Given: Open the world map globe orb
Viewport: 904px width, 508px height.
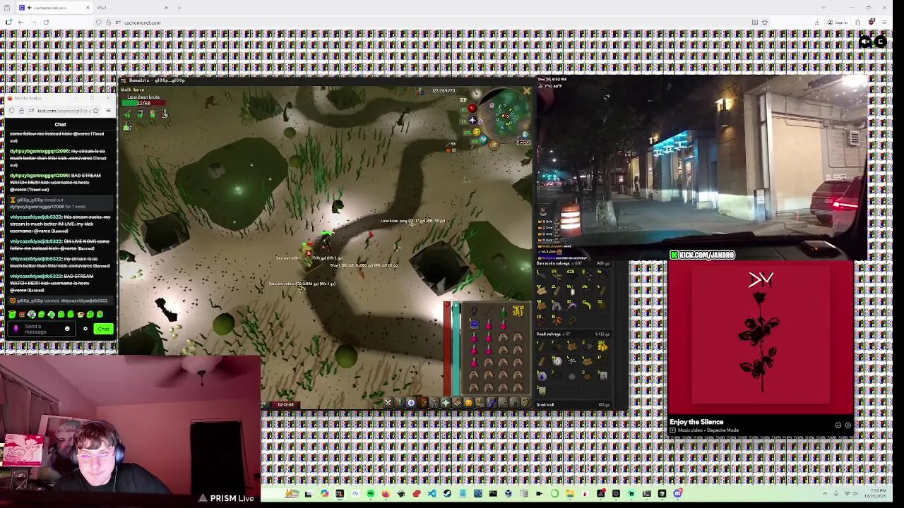Looking at the screenshot, I should point(525,135).
